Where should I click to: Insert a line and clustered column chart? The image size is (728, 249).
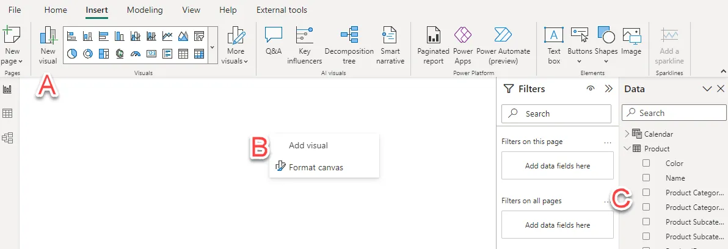(151, 36)
